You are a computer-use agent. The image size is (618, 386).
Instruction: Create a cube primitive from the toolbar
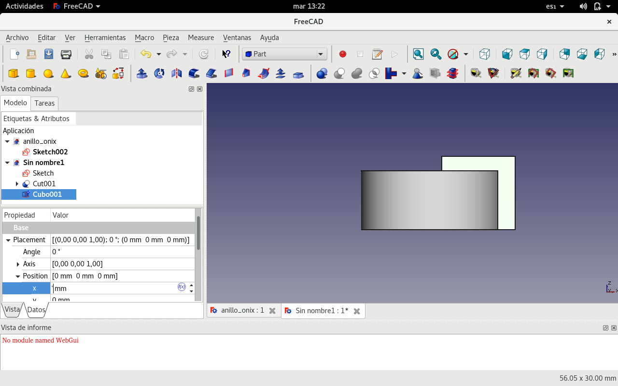[14, 73]
